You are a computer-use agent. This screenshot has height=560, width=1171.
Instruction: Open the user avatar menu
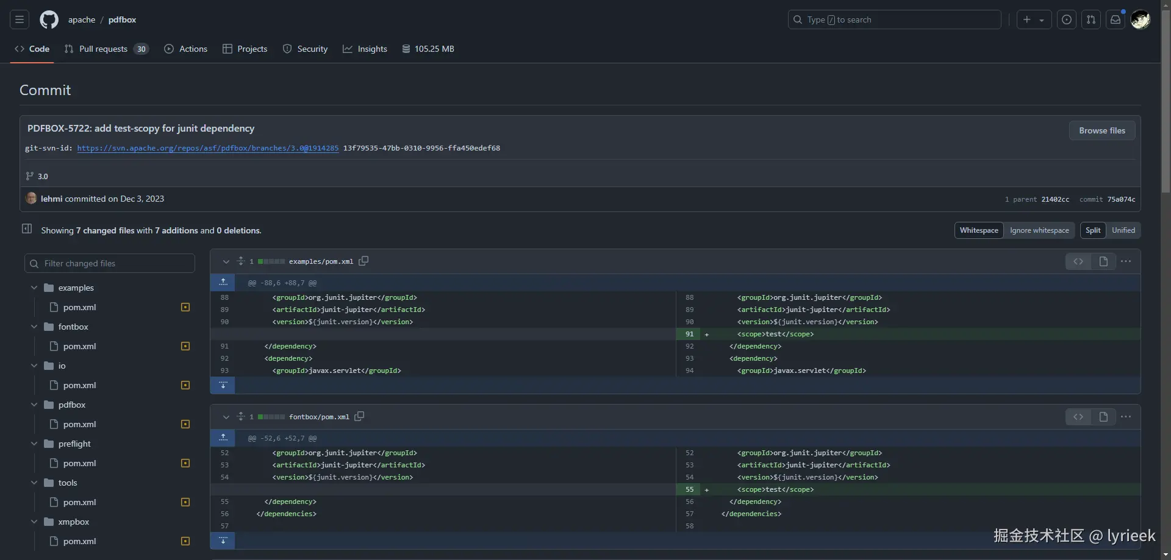(1141, 19)
